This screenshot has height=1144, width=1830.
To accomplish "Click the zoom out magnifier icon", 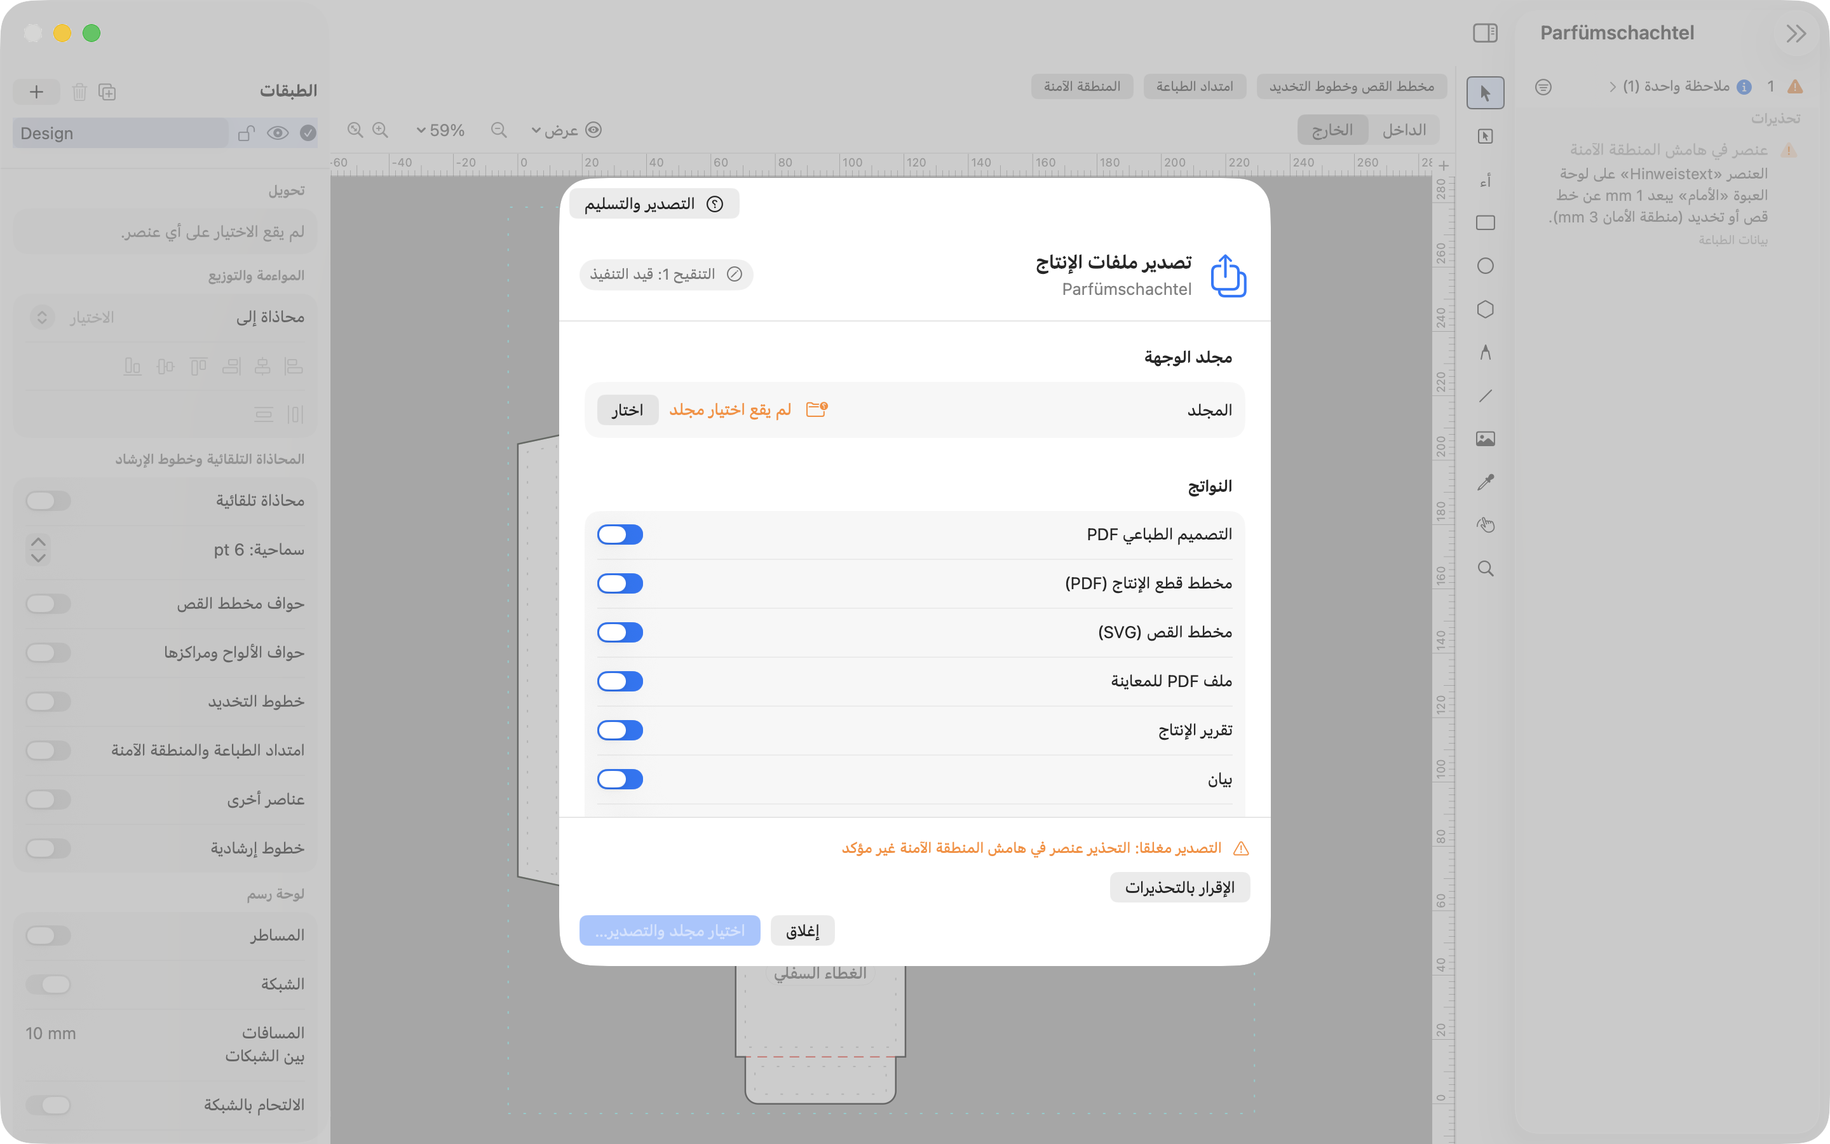I will tap(498, 130).
